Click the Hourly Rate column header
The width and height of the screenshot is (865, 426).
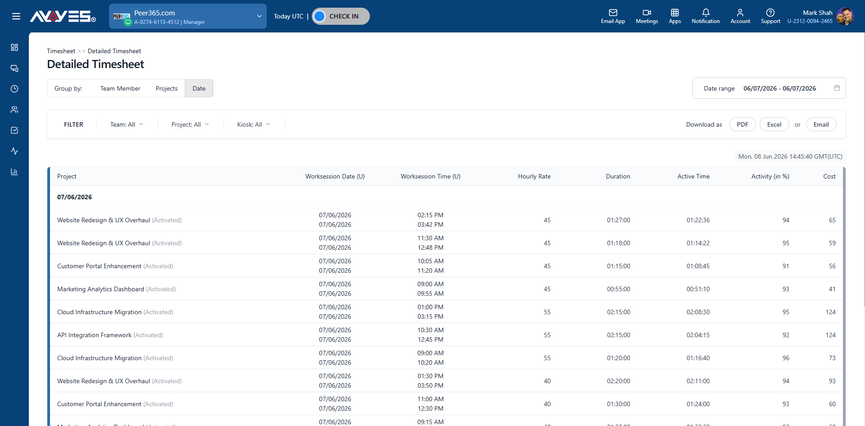click(534, 176)
